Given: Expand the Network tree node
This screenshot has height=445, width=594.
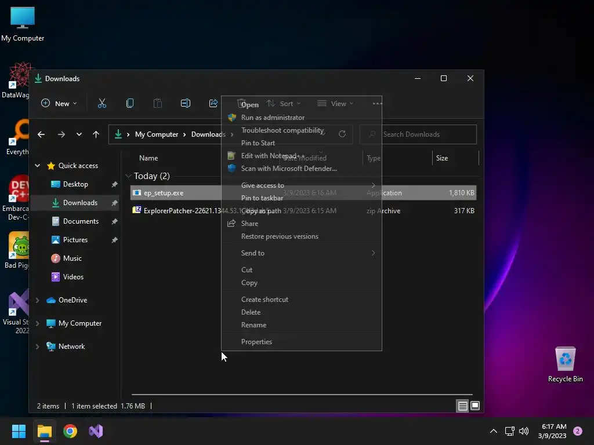Looking at the screenshot, I should point(38,346).
